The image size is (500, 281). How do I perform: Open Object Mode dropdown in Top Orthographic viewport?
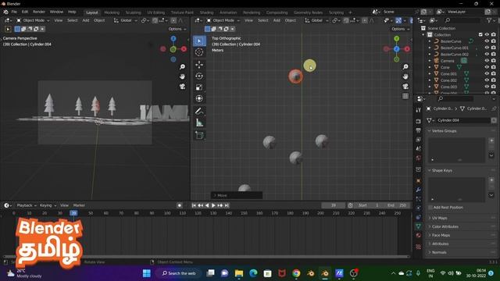tap(223, 20)
